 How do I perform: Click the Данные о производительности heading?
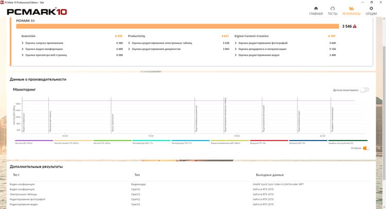(x=38, y=79)
